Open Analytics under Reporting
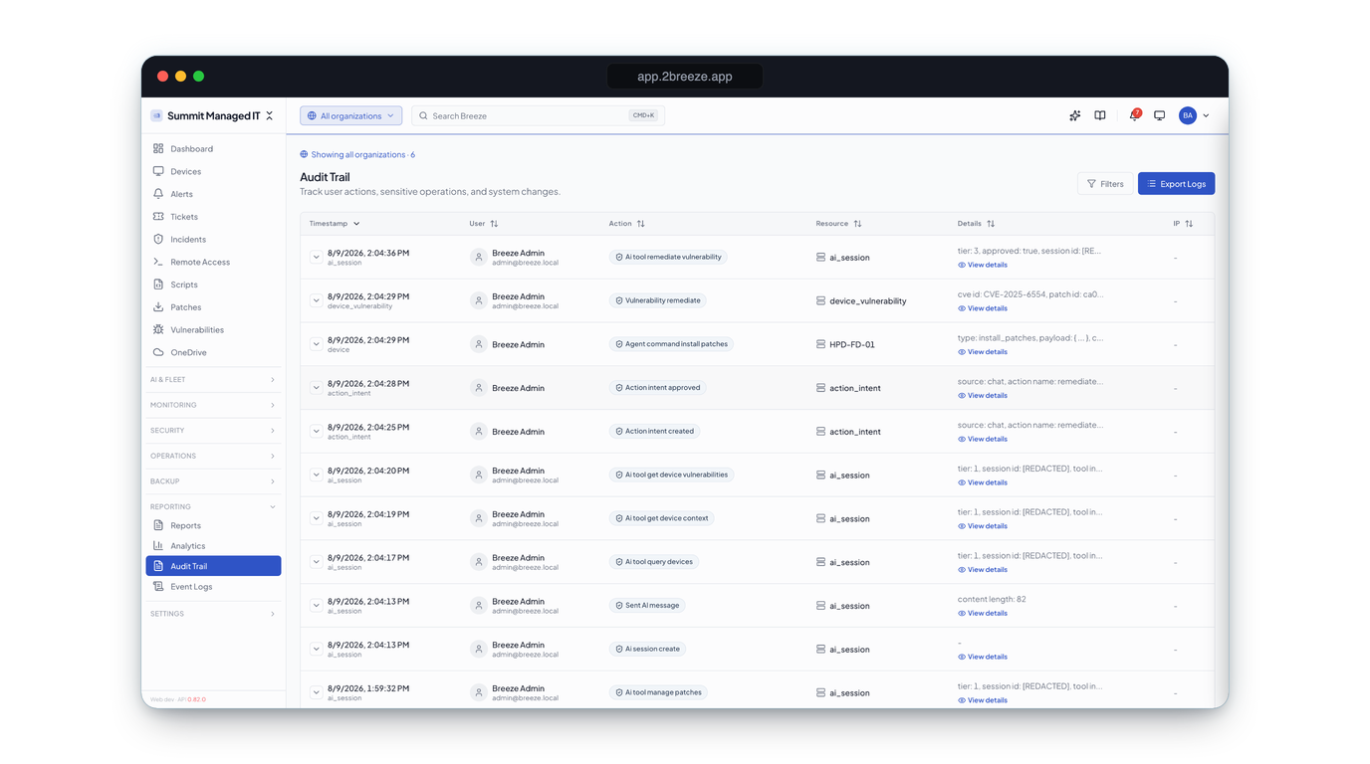This screenshot has width=1370, height=764. 213,546
